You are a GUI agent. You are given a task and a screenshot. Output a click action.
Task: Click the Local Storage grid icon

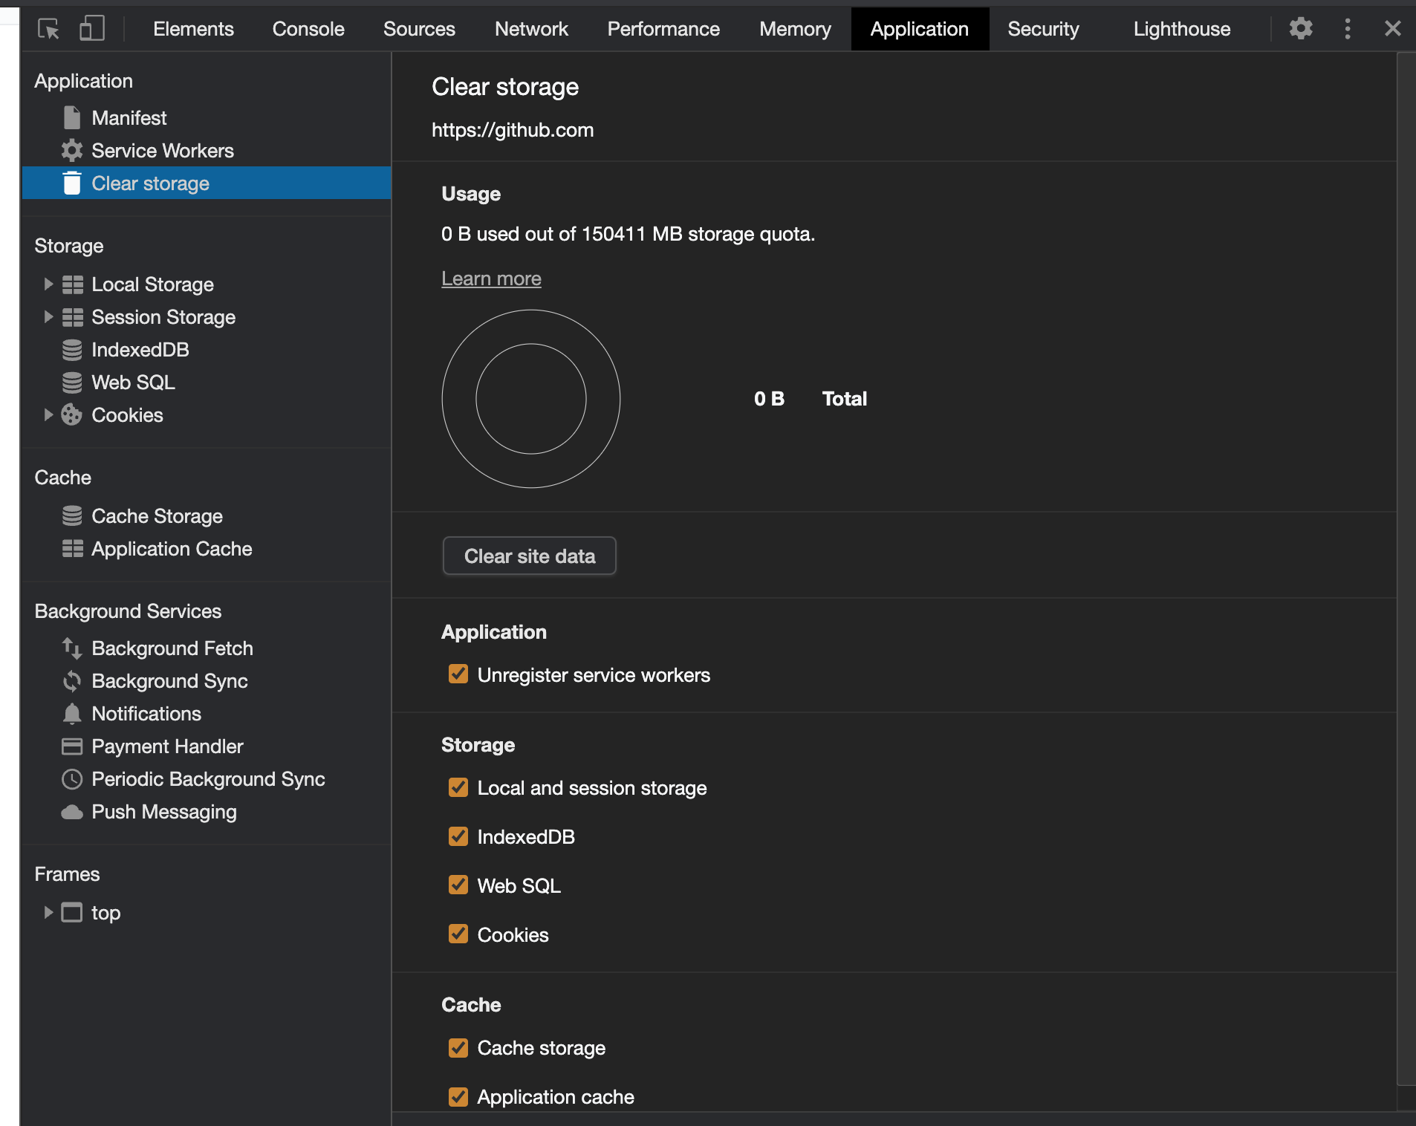tap(72, 284)
